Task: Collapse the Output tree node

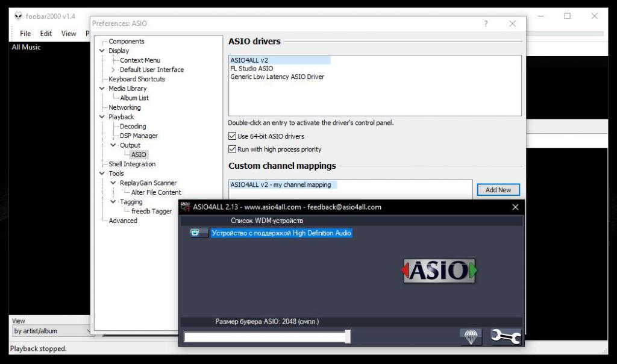Action: point(113,145)
